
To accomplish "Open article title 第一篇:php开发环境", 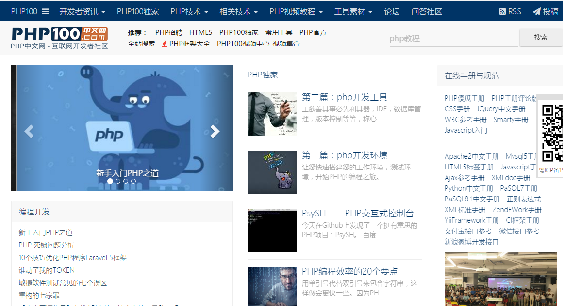I will click(x=344, y=155).
